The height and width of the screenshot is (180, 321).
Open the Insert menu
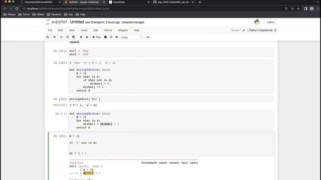(x=84, y=30)
